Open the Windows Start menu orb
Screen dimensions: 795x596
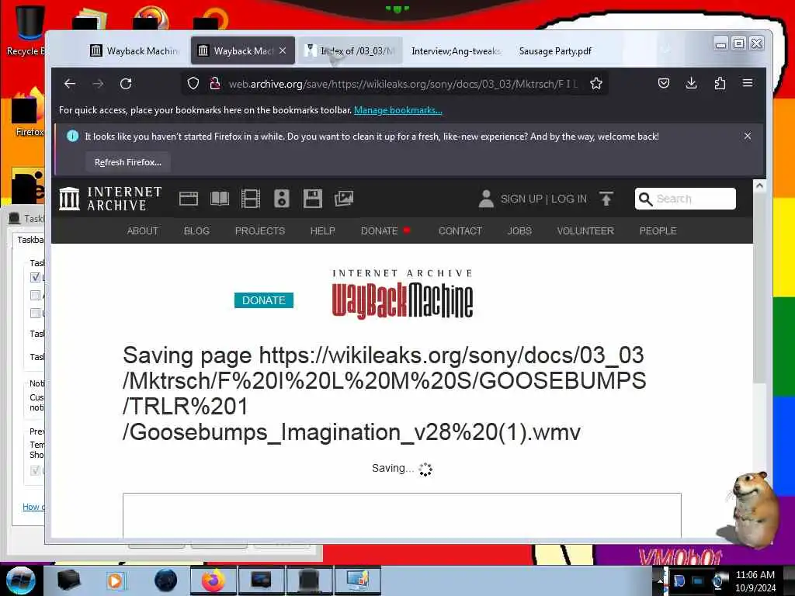click(x=20, y=580)
